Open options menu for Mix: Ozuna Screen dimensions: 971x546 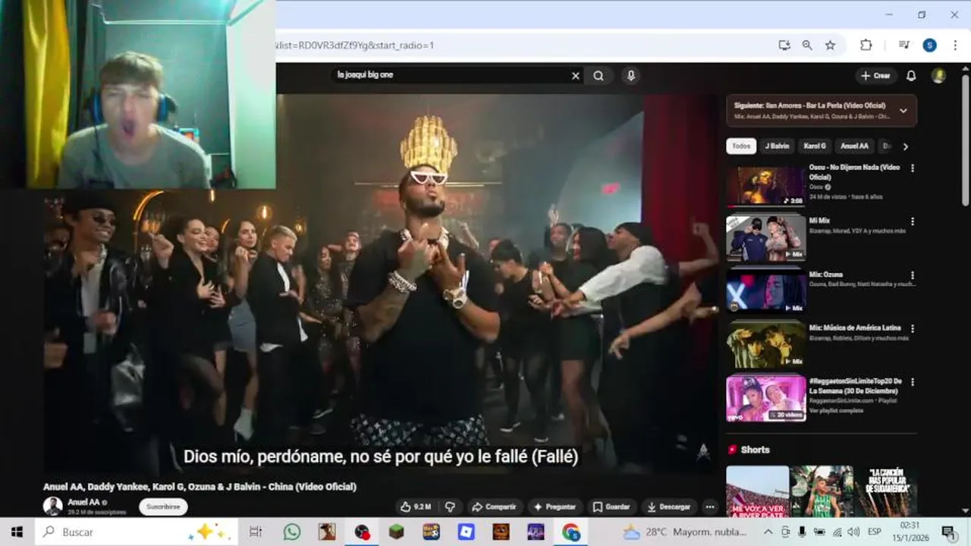[x=913, y=275]
